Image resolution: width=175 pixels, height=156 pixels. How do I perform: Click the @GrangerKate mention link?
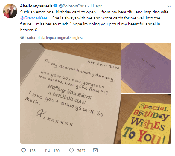pos(34,18)
